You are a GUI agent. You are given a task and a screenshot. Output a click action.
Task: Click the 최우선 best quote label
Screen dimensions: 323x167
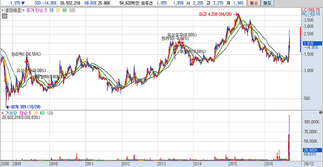click(147, 3)
